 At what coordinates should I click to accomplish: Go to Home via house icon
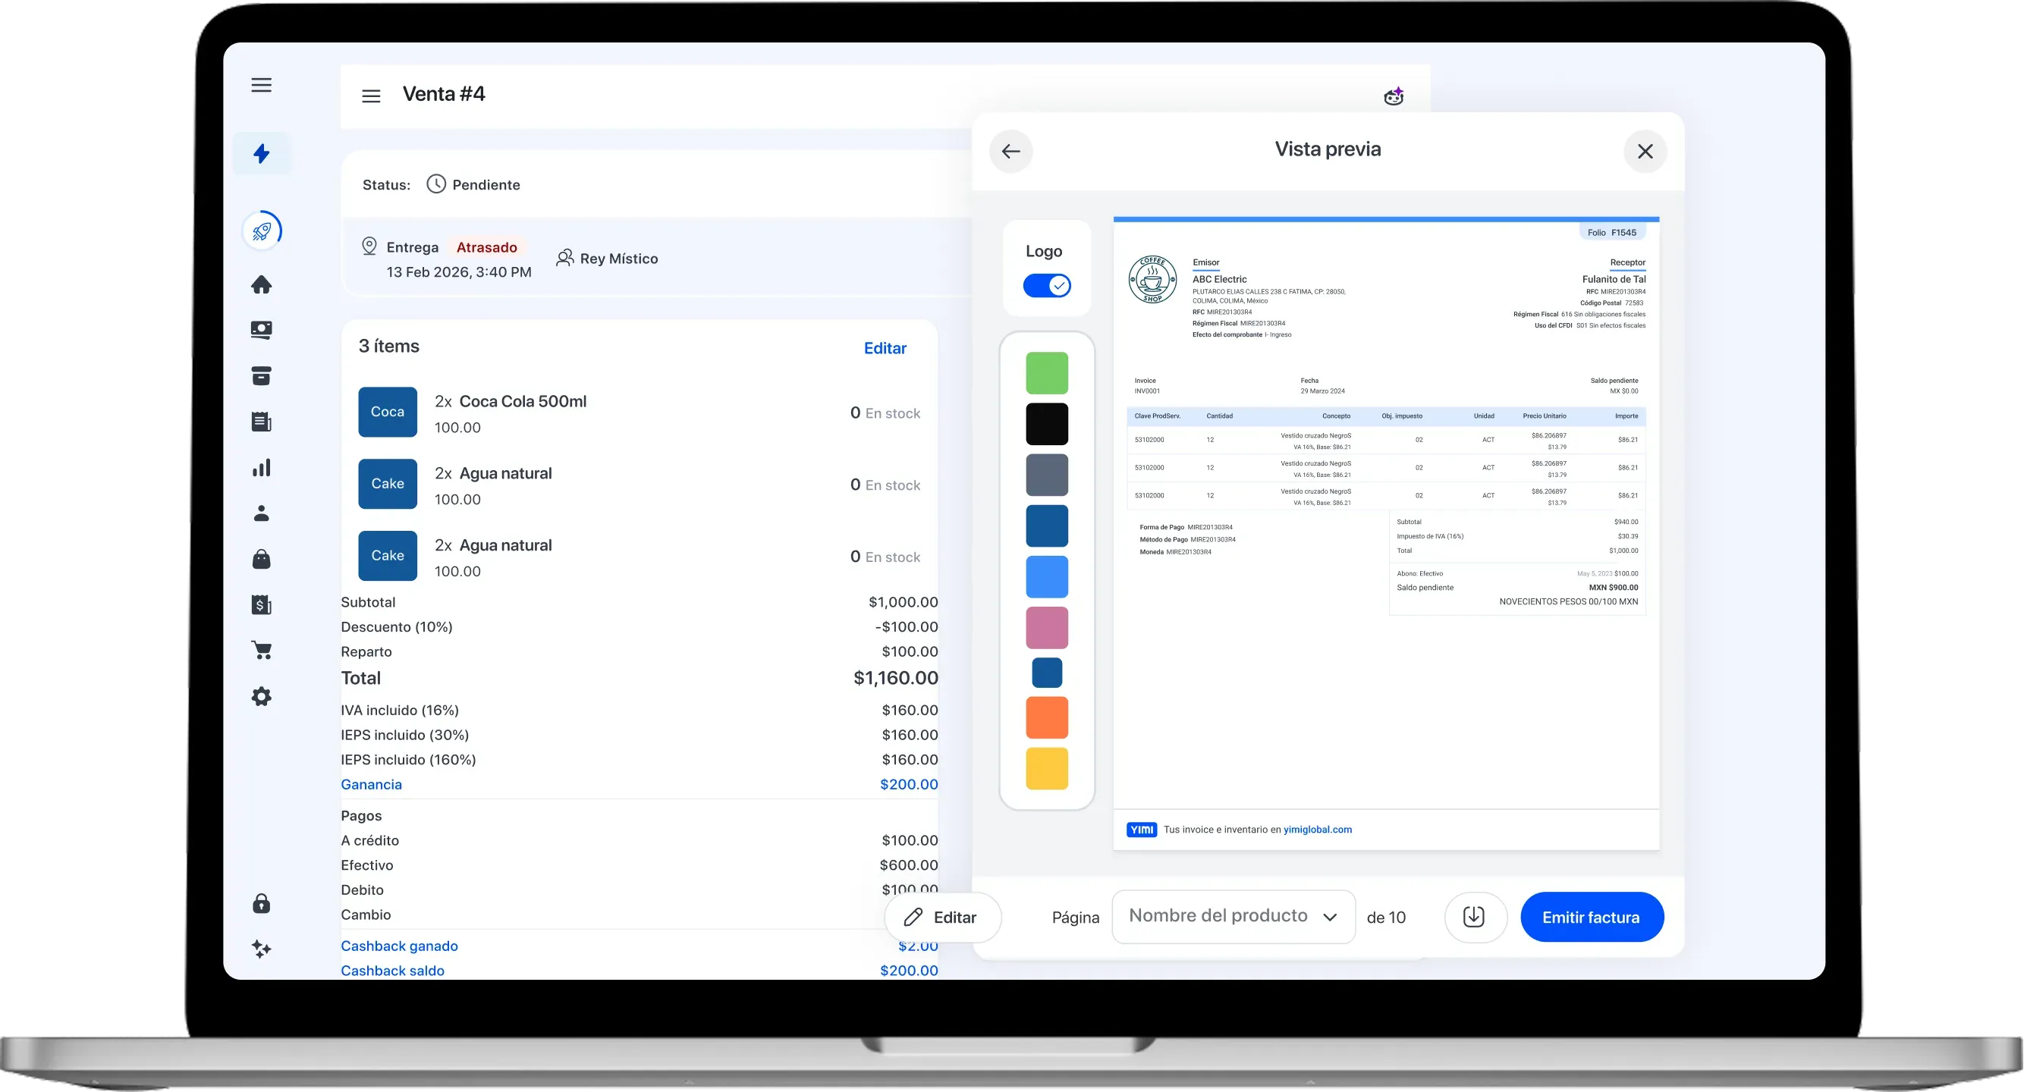click(262, 284)
